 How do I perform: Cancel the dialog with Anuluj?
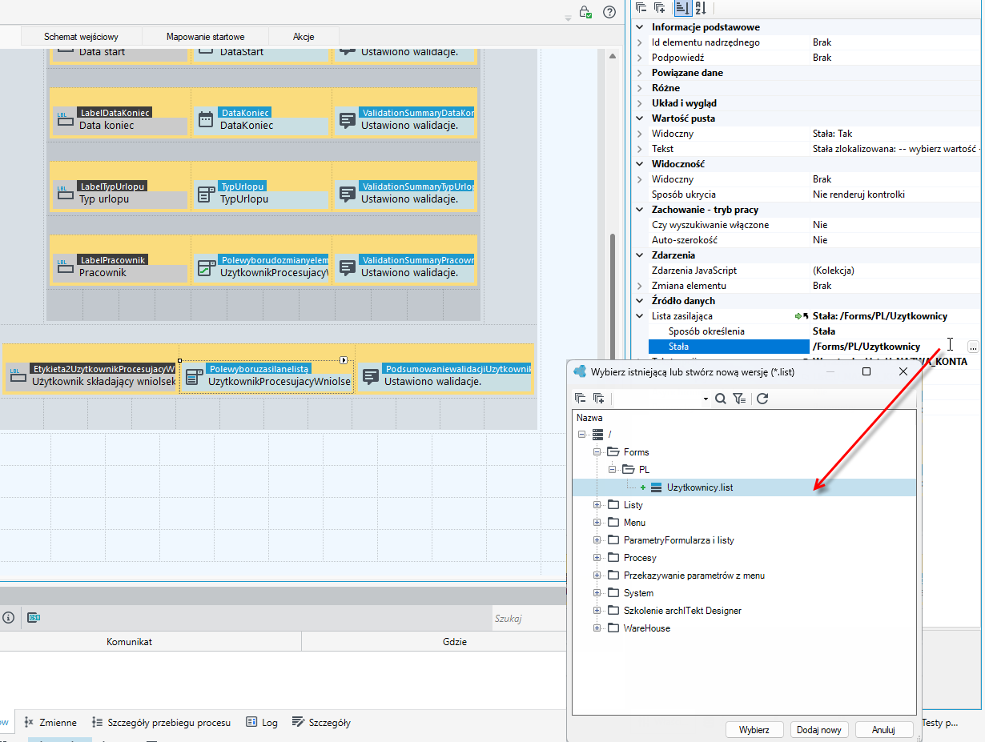pos(884,730)
